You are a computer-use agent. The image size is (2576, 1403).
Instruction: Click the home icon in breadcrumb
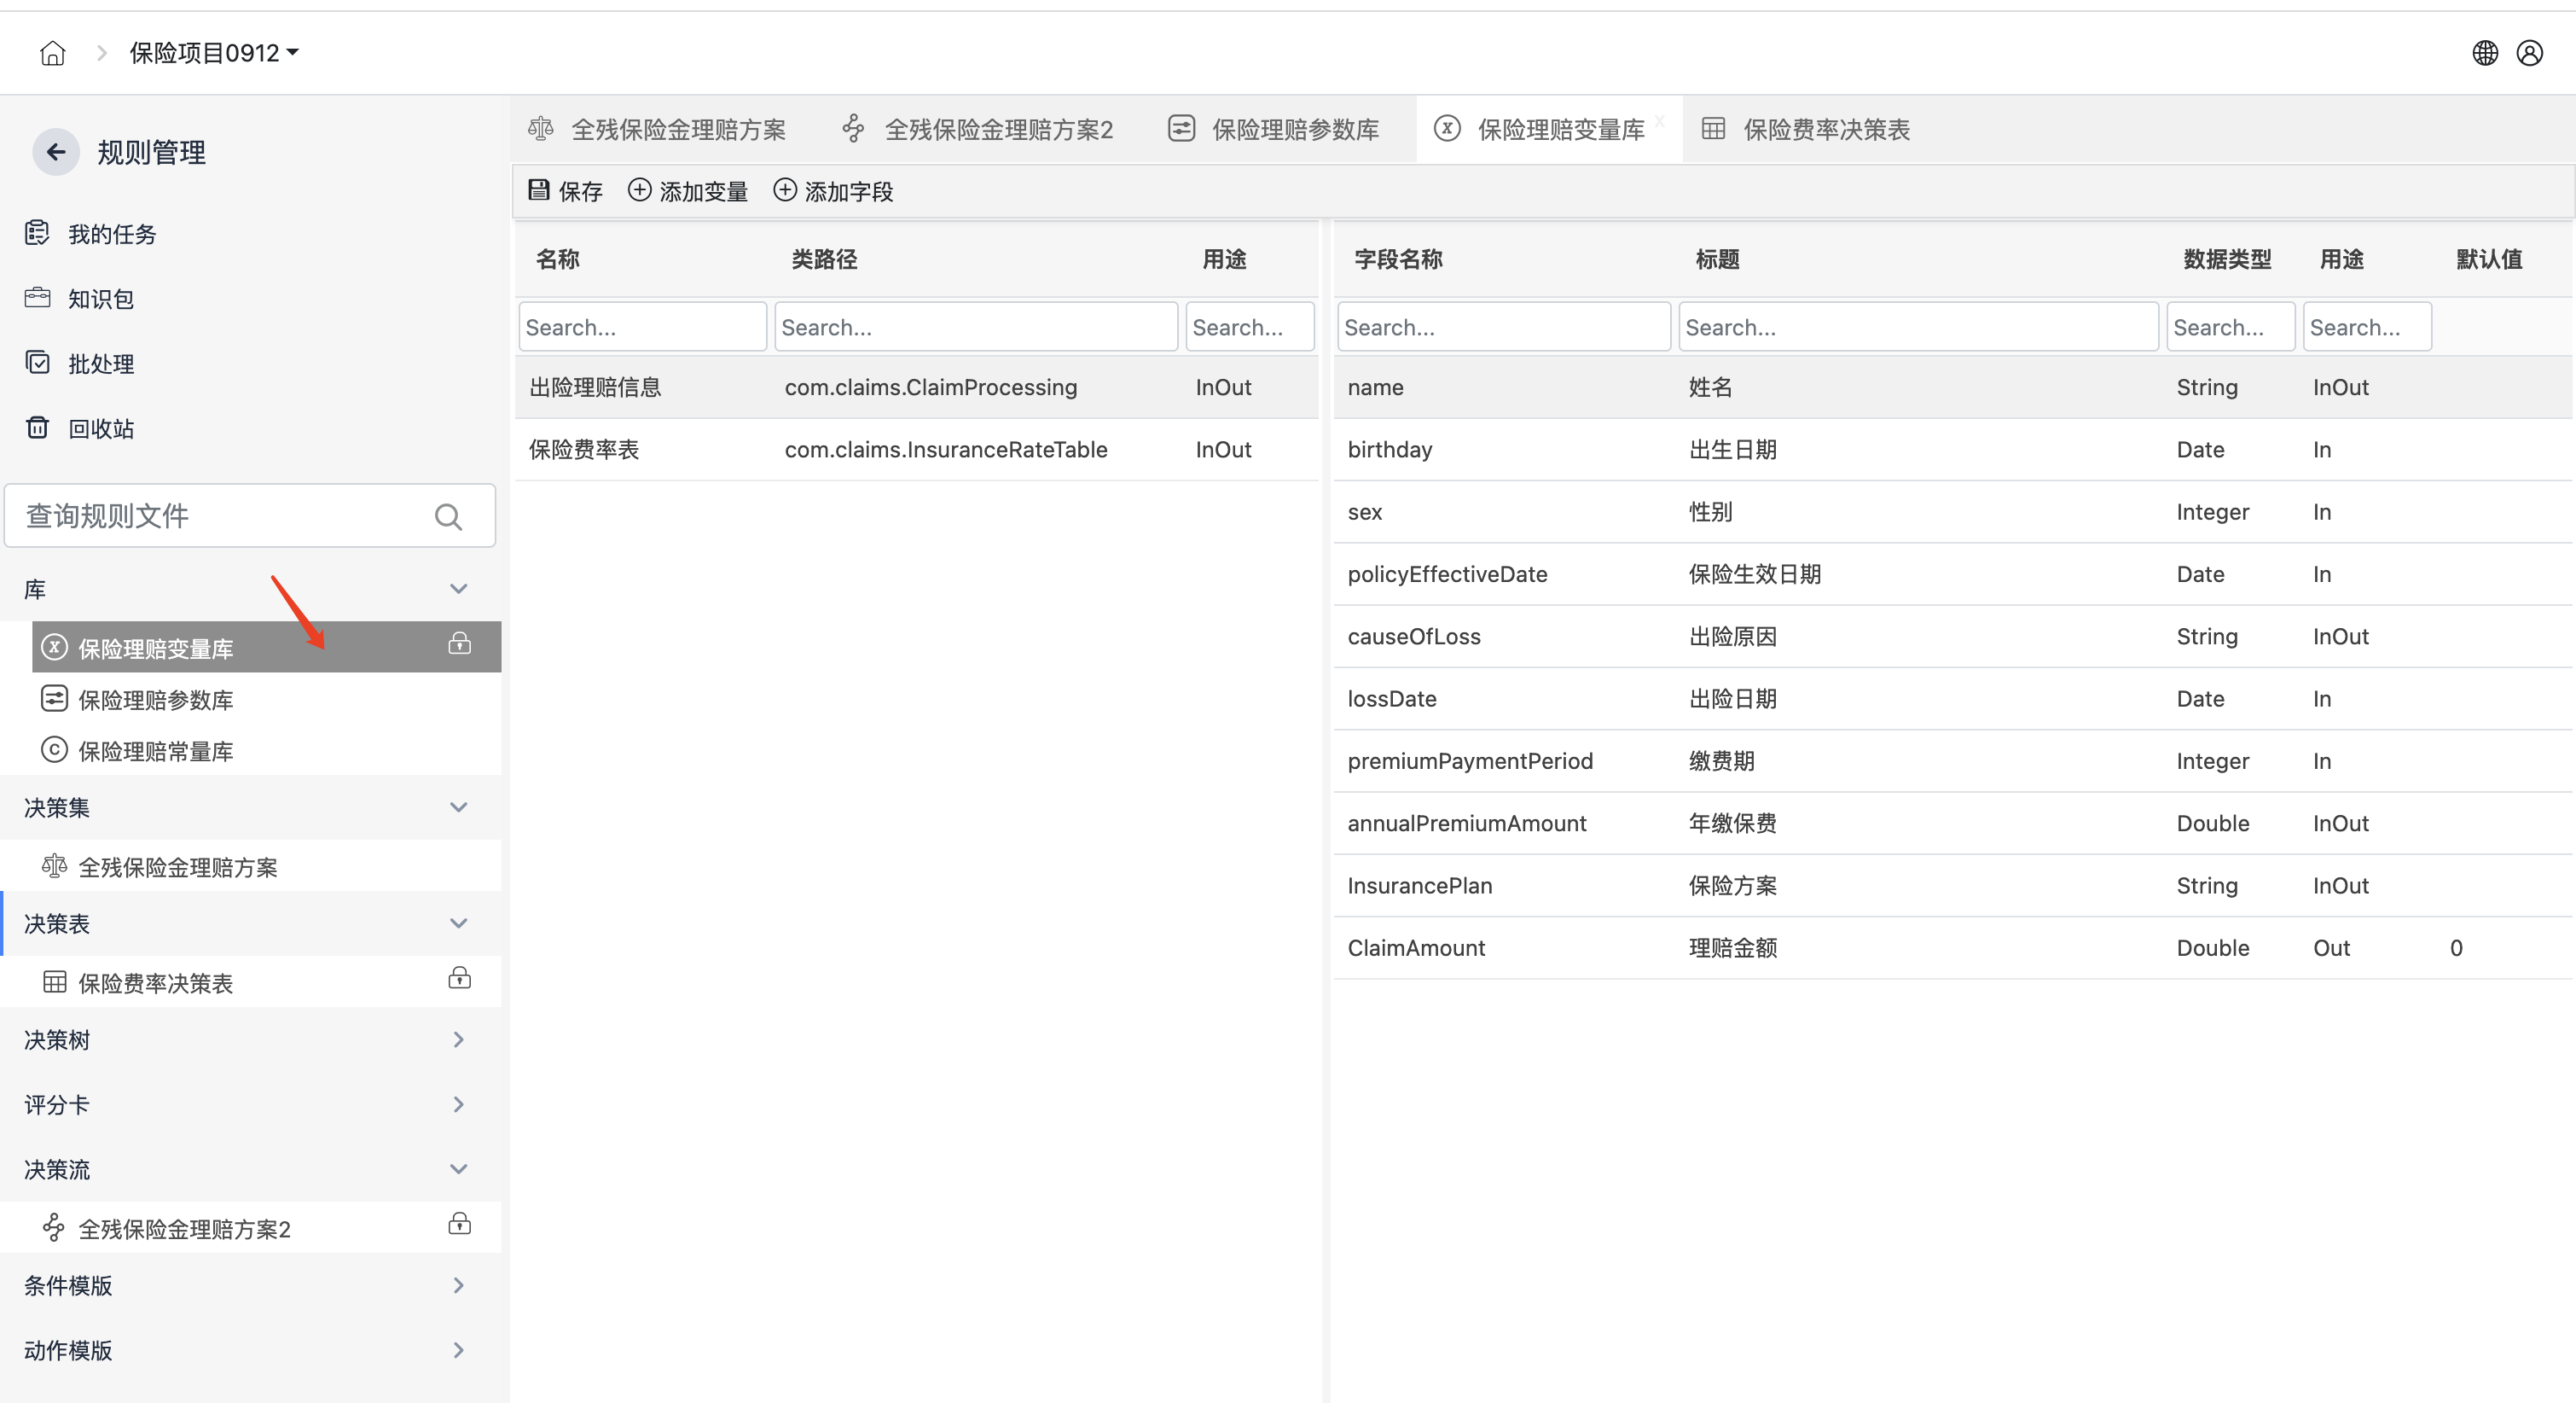click(52, 53)
